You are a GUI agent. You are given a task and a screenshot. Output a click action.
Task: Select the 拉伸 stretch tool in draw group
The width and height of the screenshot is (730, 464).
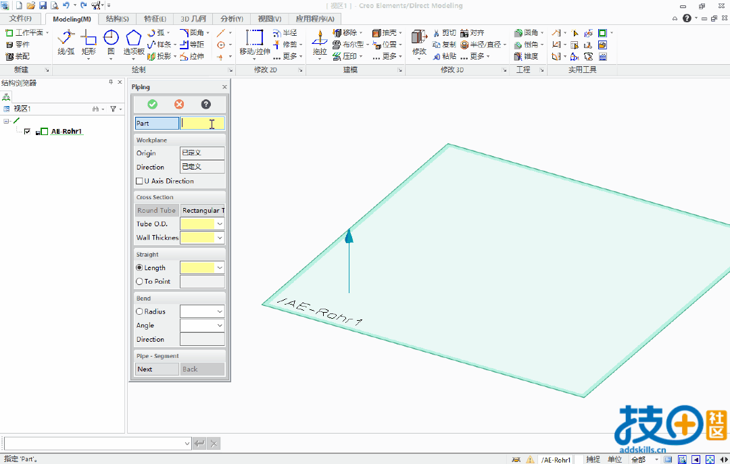coord(192,56)
